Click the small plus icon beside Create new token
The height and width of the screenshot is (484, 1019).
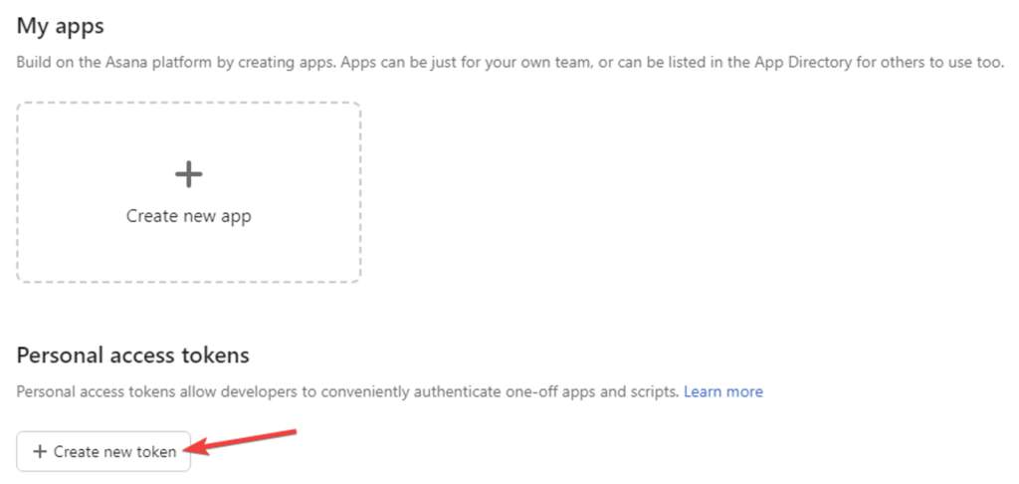[40, 451]
